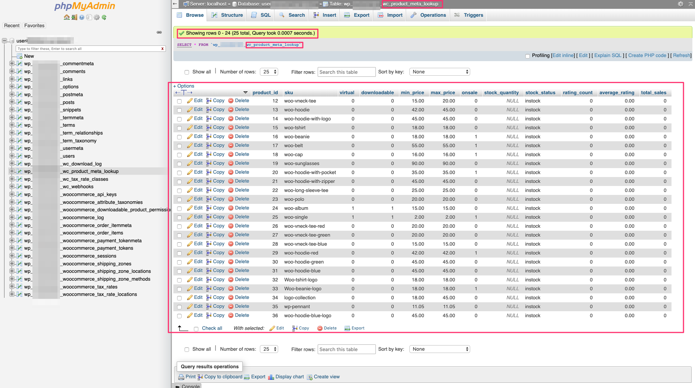Open the Operations tab
695x388 pixels.
[428, 15]
